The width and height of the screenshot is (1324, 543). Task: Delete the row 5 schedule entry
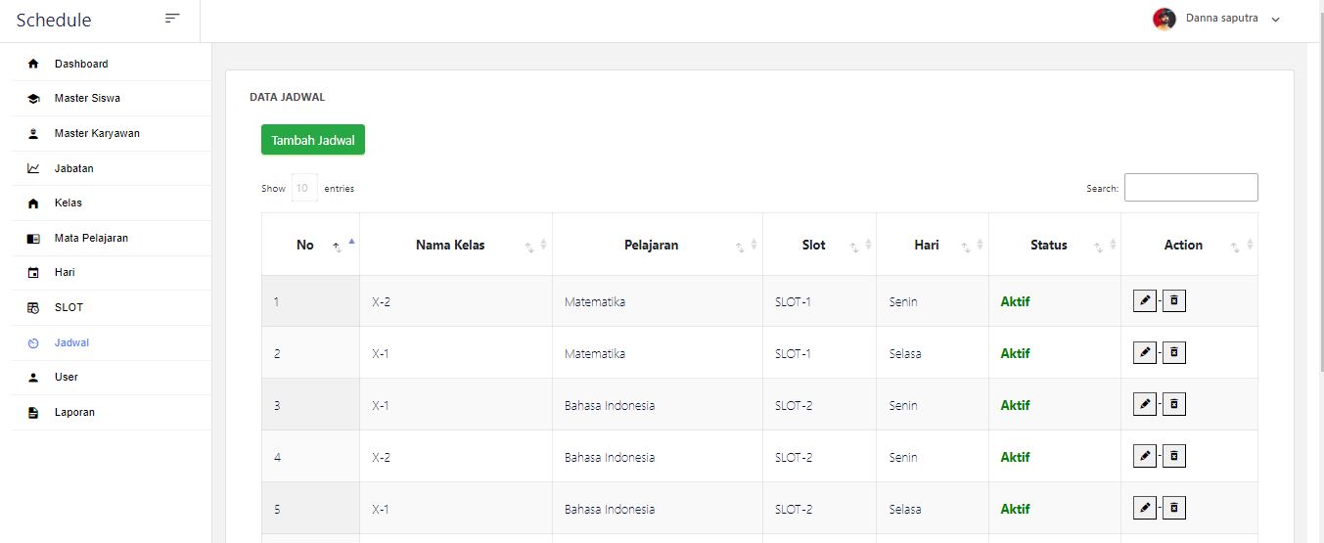coord(1174,508)
